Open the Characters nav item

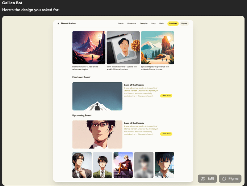[132, 24]
